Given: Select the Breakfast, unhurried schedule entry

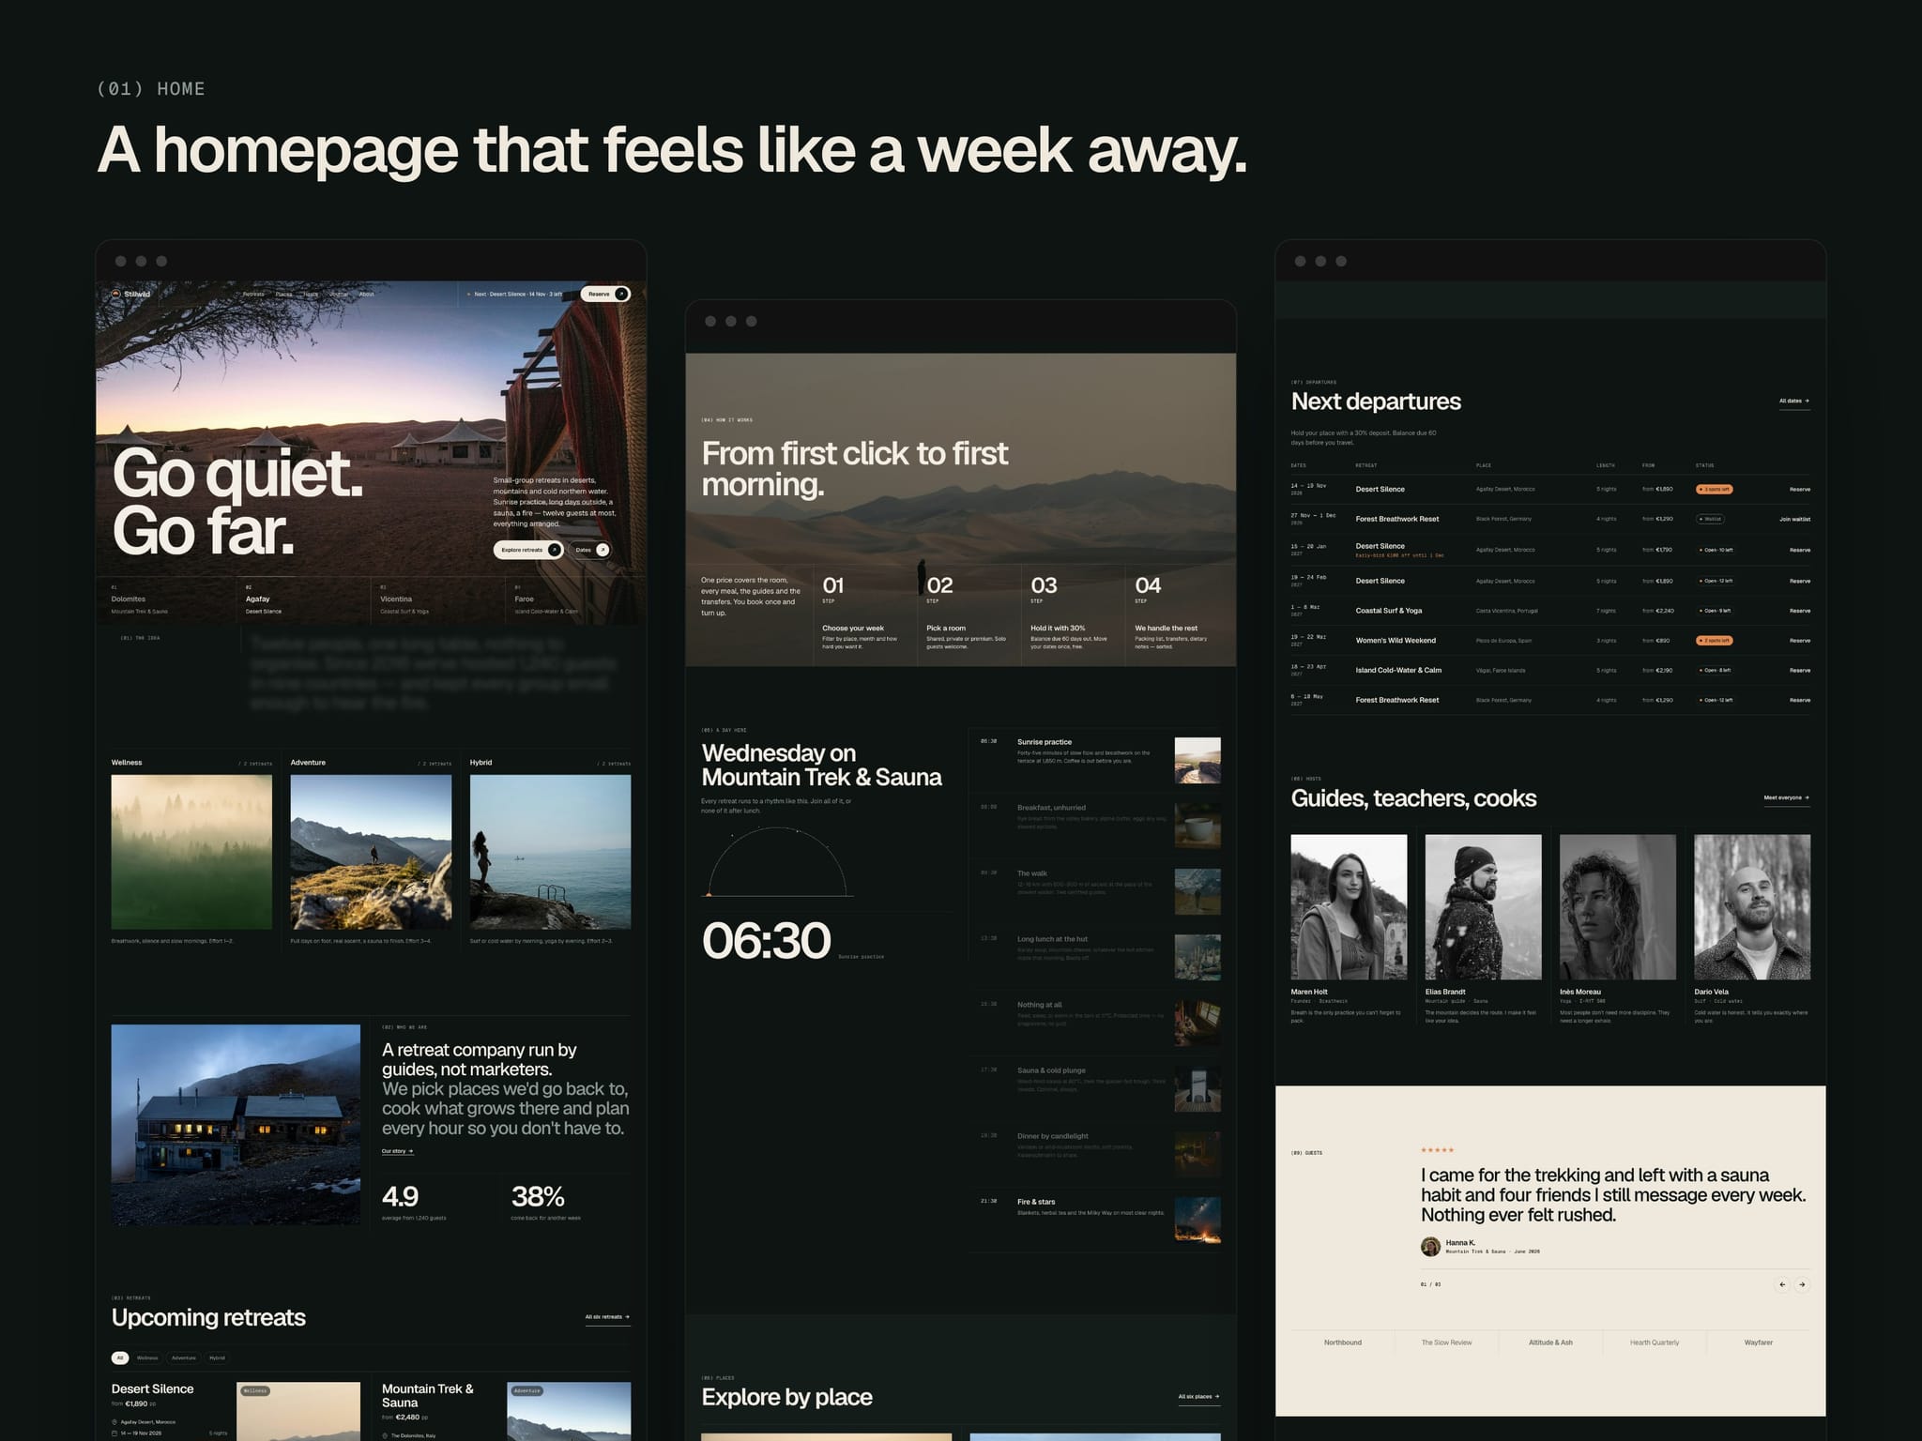Looking at the screenshot, I should pos(1094,826).
